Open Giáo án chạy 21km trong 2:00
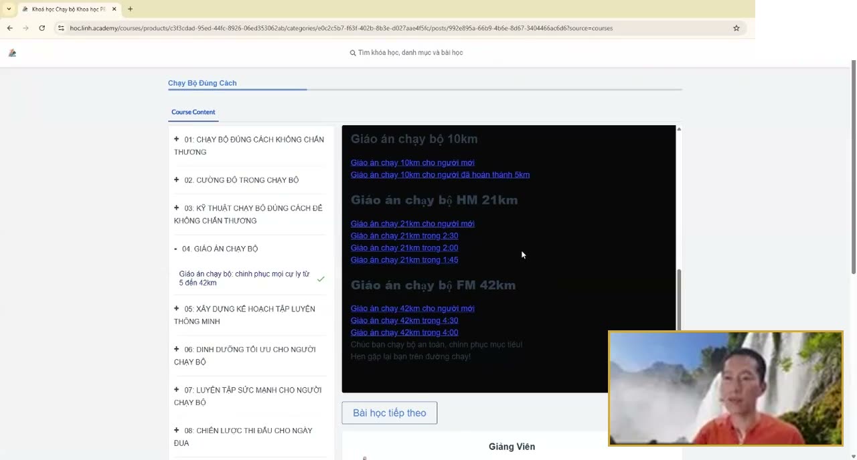This screenshot has height=460, width=857. (404, 247)
